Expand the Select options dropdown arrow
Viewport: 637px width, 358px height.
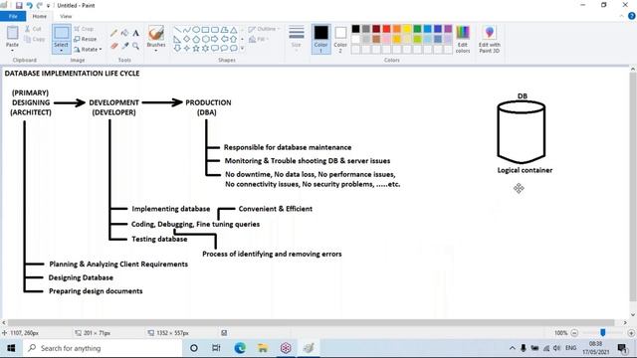pyautogui.click(x=62, y=51)
